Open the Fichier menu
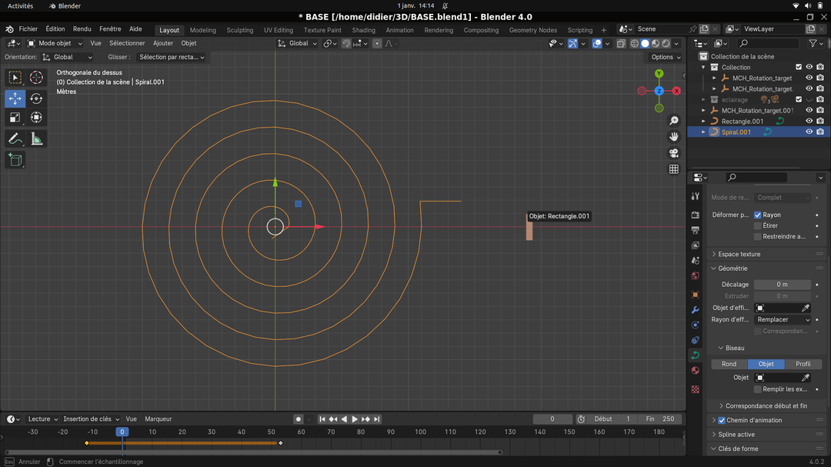 coord(28,29)
